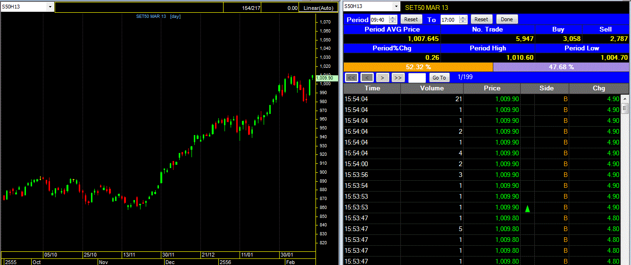Click the 2556 year label below chart

point(225,262)
